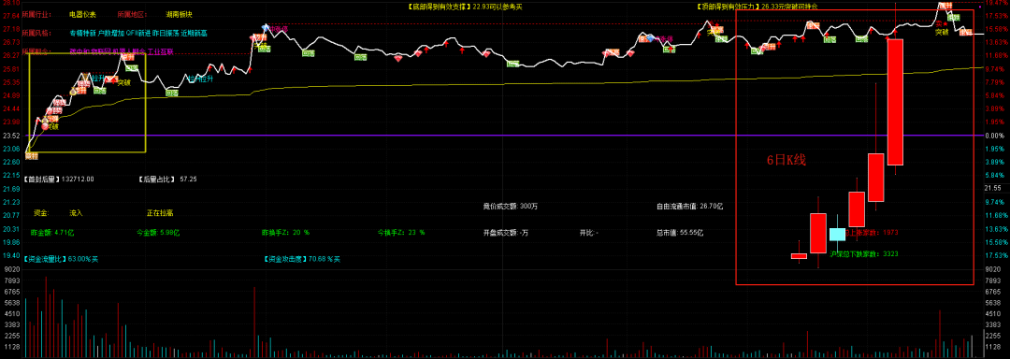Screen dimensions: 1010x359
Task: Click the green 回落 label at the morning dip
Action: [x=172, y=93]
